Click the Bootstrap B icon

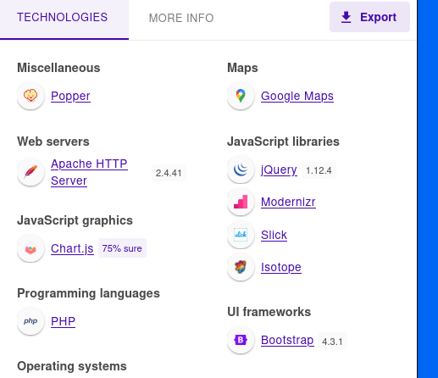tap(241, 340)
